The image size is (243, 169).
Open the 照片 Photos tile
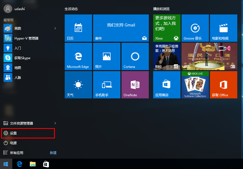point(107,56)
